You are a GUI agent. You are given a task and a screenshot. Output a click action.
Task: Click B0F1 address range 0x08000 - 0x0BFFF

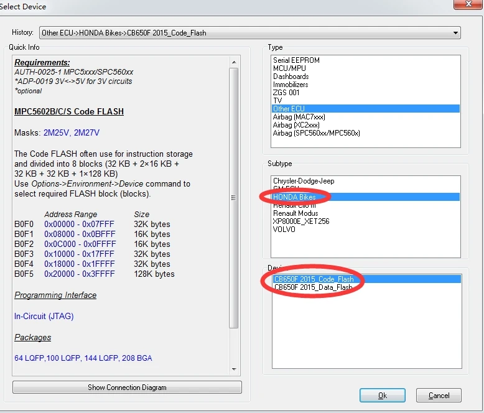[x=80, y=234]
